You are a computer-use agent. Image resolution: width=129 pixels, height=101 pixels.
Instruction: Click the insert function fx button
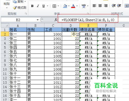click(x=56, y=20)
